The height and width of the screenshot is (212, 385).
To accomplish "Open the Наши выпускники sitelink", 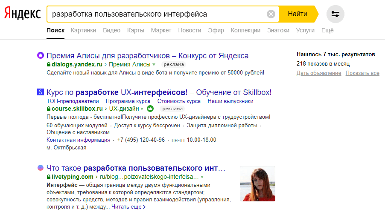I will pos(230,101).
